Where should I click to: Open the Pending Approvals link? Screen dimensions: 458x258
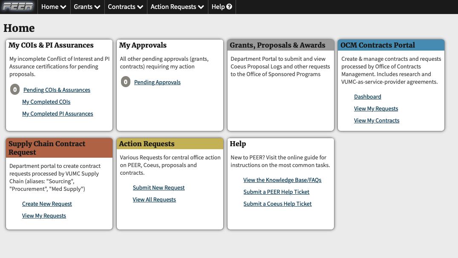(157, 82)
